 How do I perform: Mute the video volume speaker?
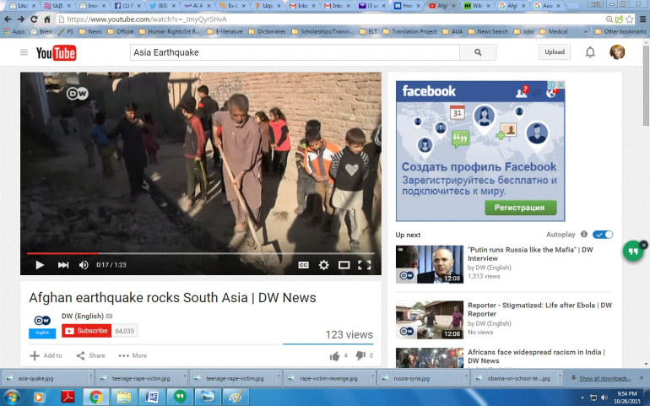pos(84,264)
